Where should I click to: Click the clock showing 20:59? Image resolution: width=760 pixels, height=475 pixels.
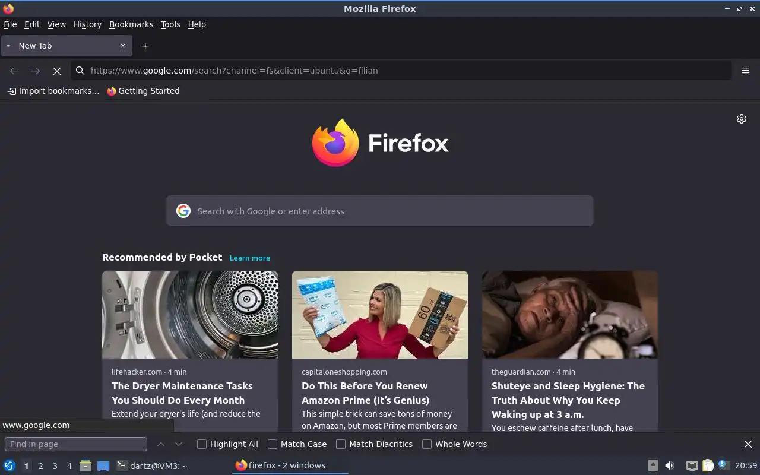(746, 465)
